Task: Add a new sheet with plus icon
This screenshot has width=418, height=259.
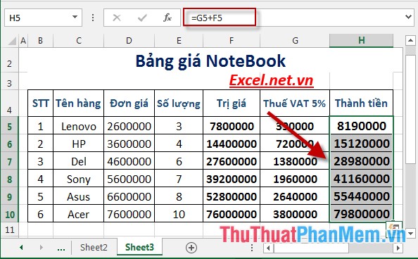Action: (x=191, y=248)
